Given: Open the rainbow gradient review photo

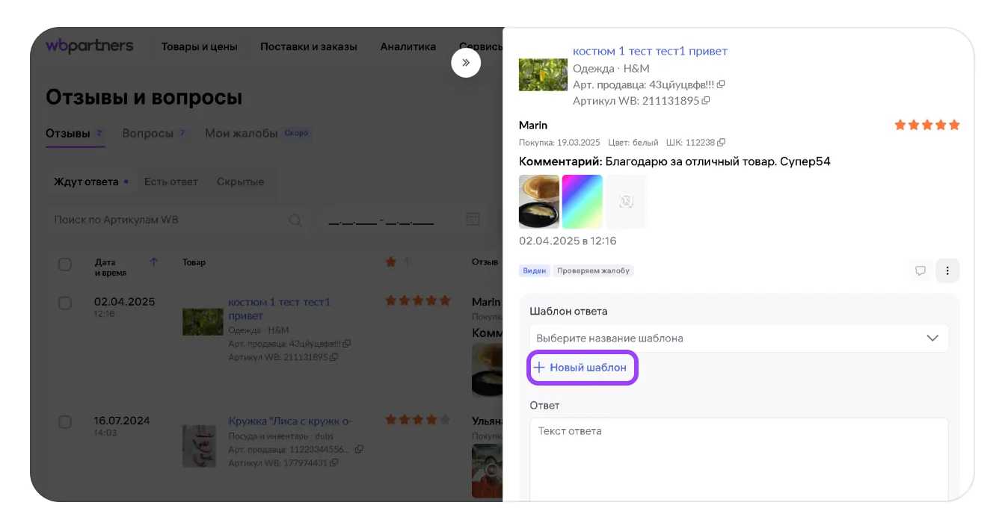Looking at the screenshot, I should 582,202.
